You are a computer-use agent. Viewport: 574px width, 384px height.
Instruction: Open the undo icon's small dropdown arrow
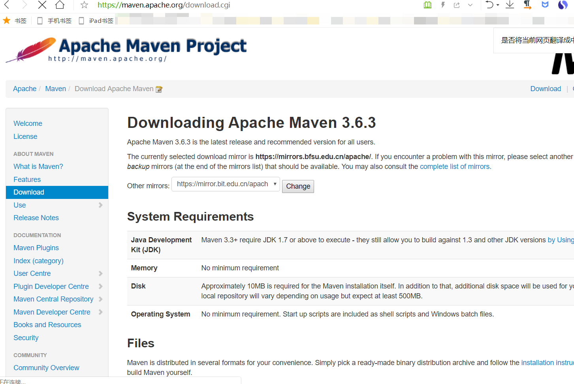(x=498, y=5)
